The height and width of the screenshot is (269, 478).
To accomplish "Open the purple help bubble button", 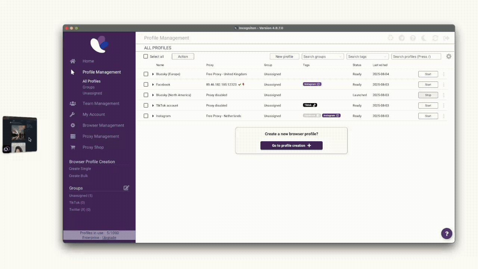I will click(447, 234).
